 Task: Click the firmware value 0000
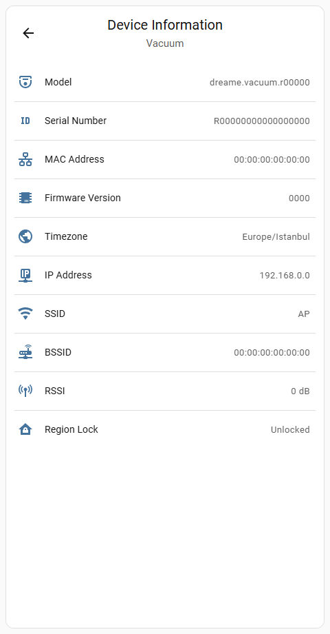299,198
